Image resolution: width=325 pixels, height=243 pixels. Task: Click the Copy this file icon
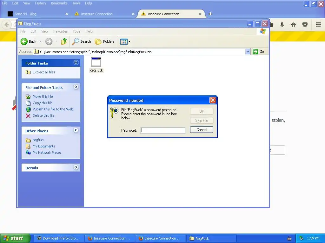pyautogui.click(x=28, y=103)
